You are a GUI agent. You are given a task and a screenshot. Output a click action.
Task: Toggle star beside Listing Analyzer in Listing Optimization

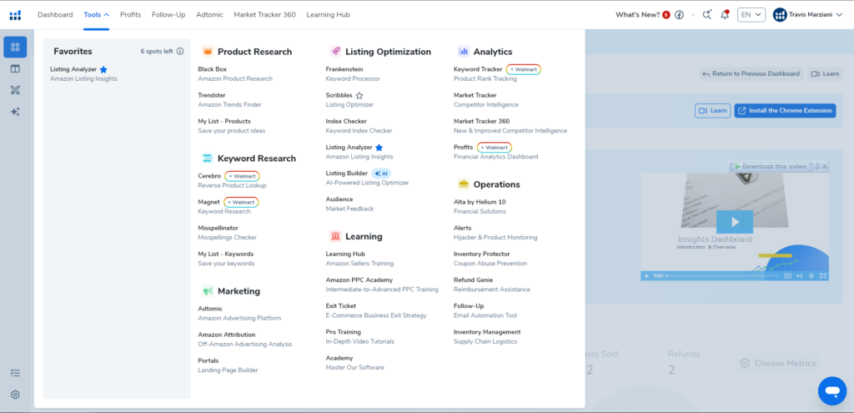tap(379, 148)
